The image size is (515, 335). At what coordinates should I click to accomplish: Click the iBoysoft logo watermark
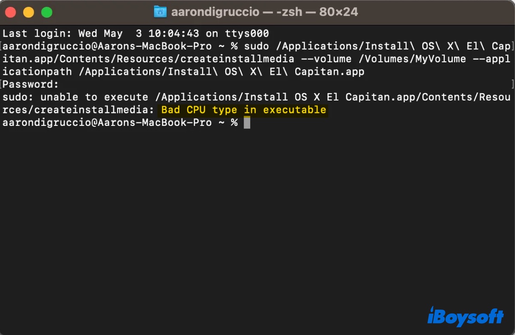click(x=465, y=317)
